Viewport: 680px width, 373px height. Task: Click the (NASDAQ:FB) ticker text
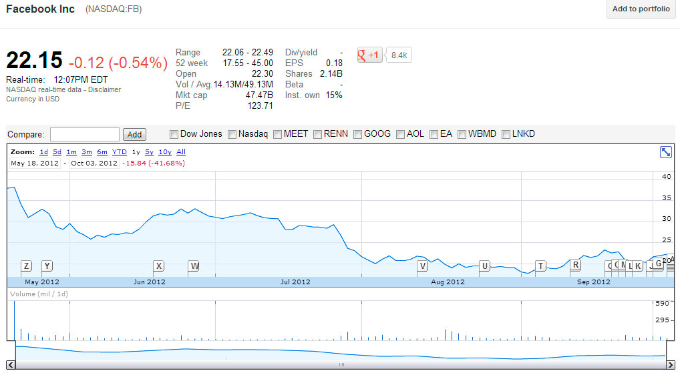pyautogui.click(x=114, y=9)
